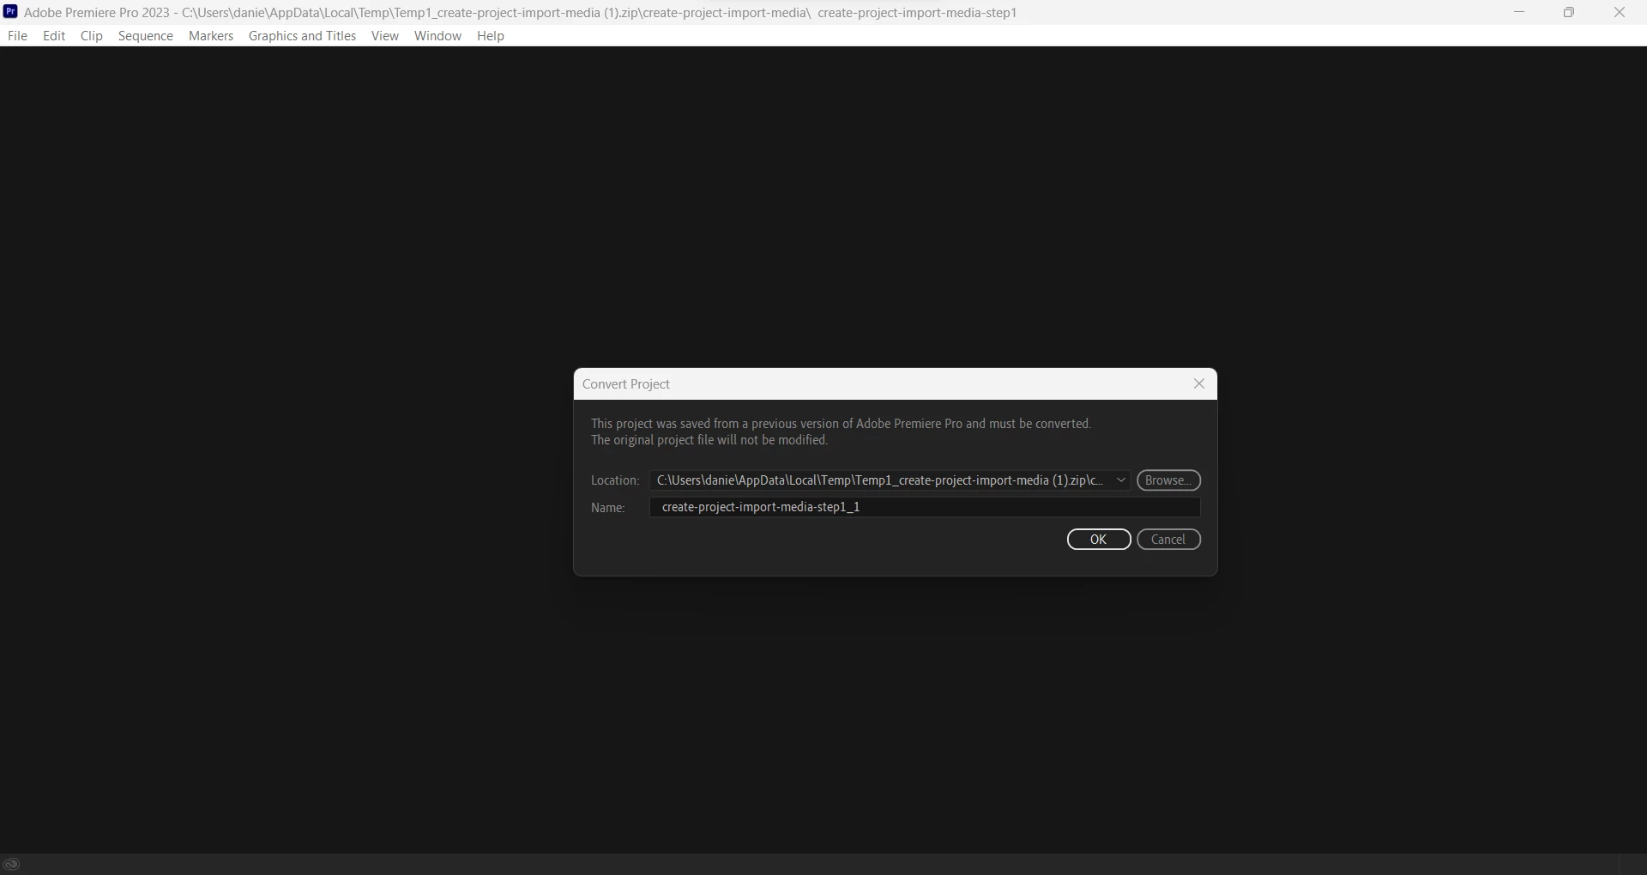Expand the Location path dropdown
1647x875 pixels.
pos(1121,480)
